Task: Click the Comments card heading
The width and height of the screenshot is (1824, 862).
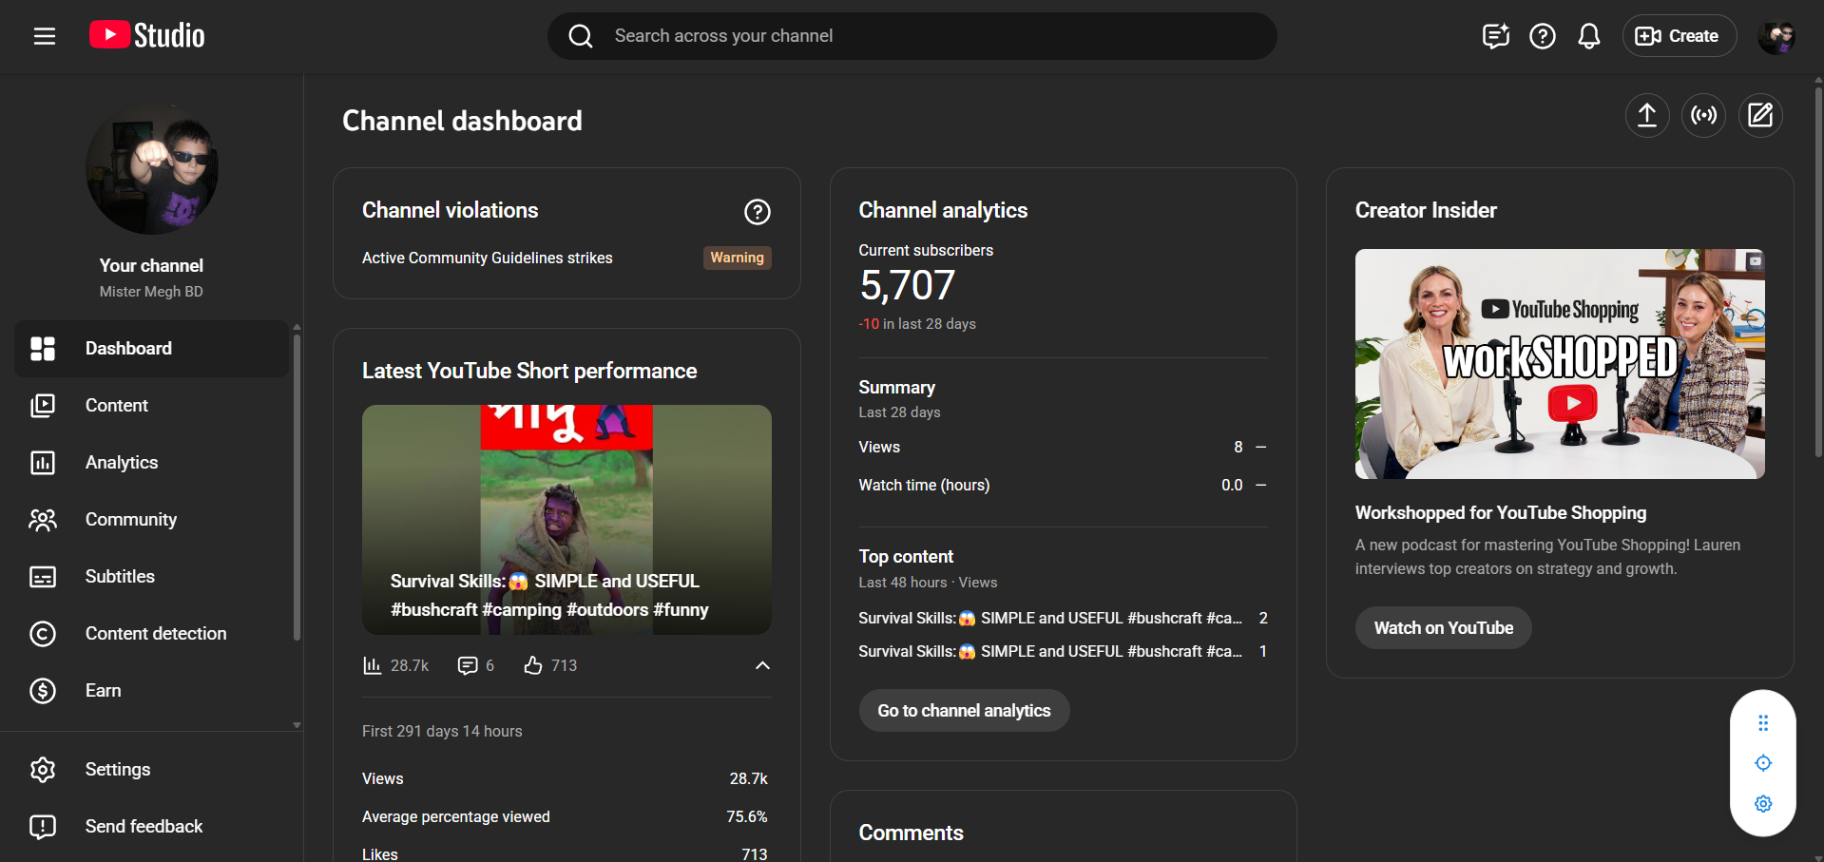Action: click(911, 833)
